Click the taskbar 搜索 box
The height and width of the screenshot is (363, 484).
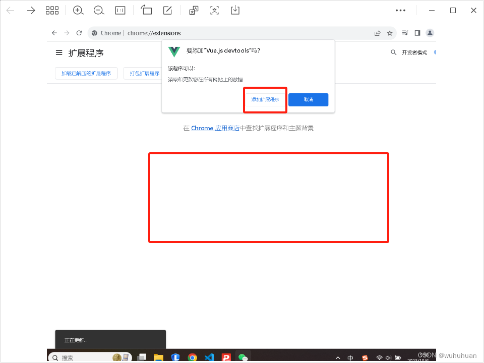90,357
